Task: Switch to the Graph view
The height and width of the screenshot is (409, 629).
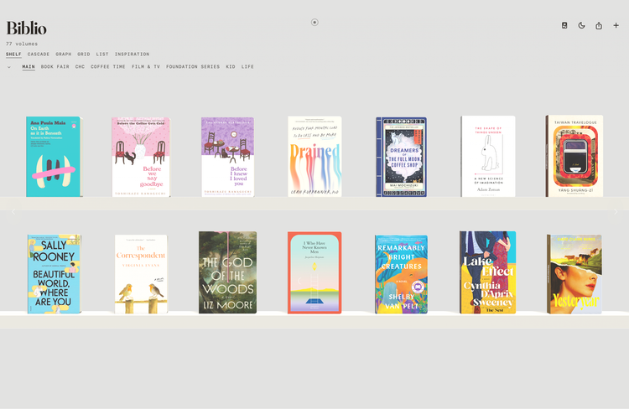Action: point(64,54)
